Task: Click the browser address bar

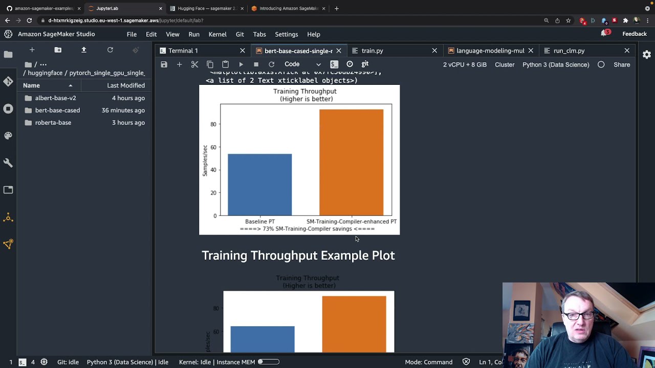Action: pos(287,20)
